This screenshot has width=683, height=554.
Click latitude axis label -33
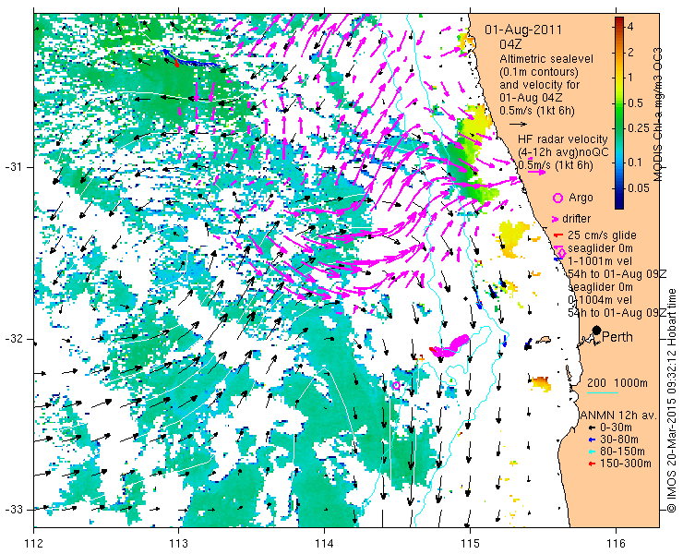[x=13, y=509]
